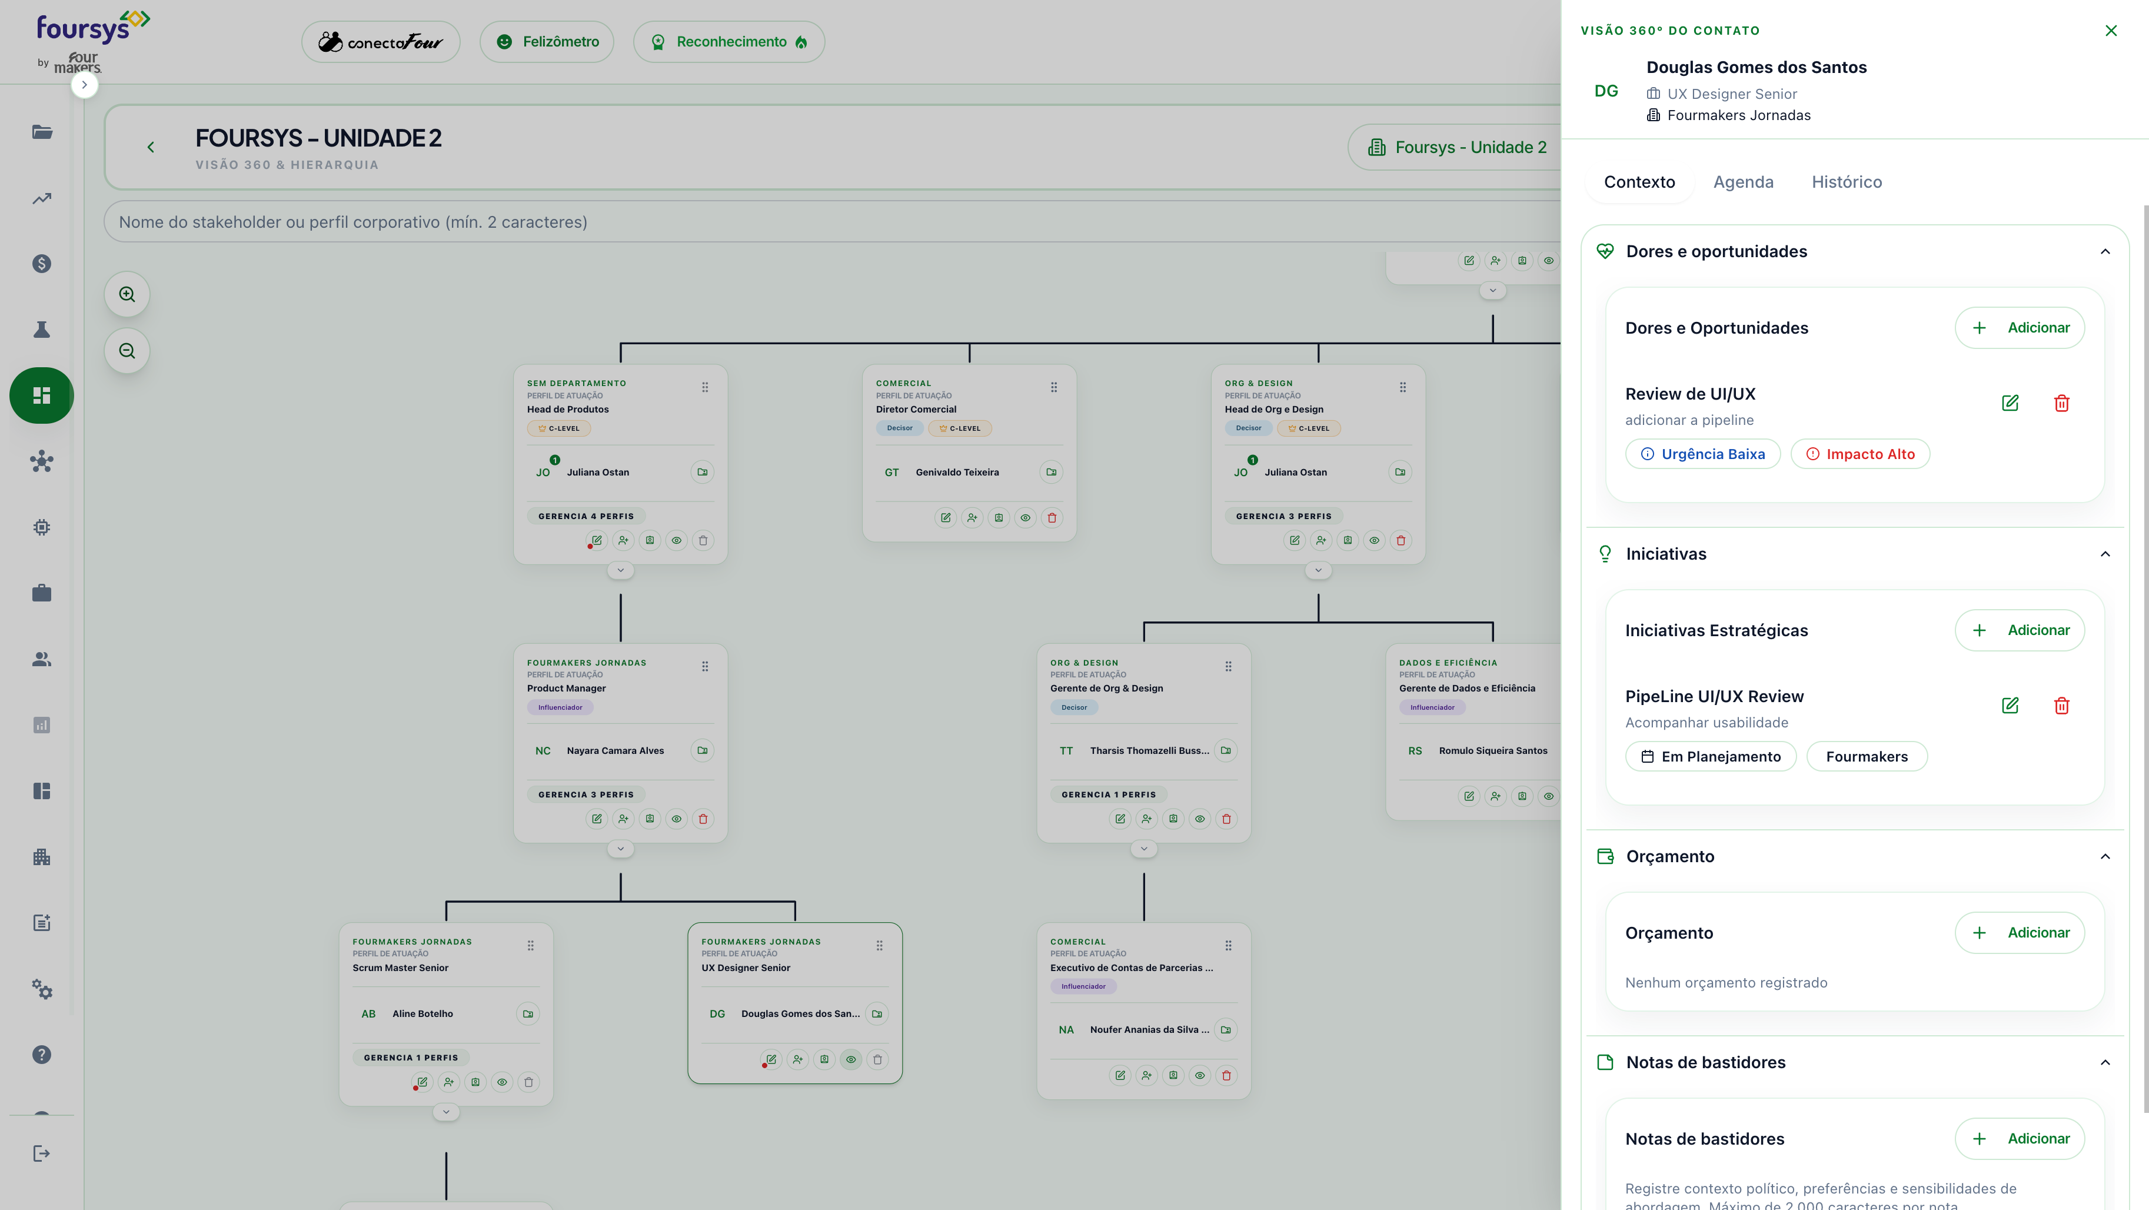Click the zoom in magnifier icon

[x=127, y=295]
